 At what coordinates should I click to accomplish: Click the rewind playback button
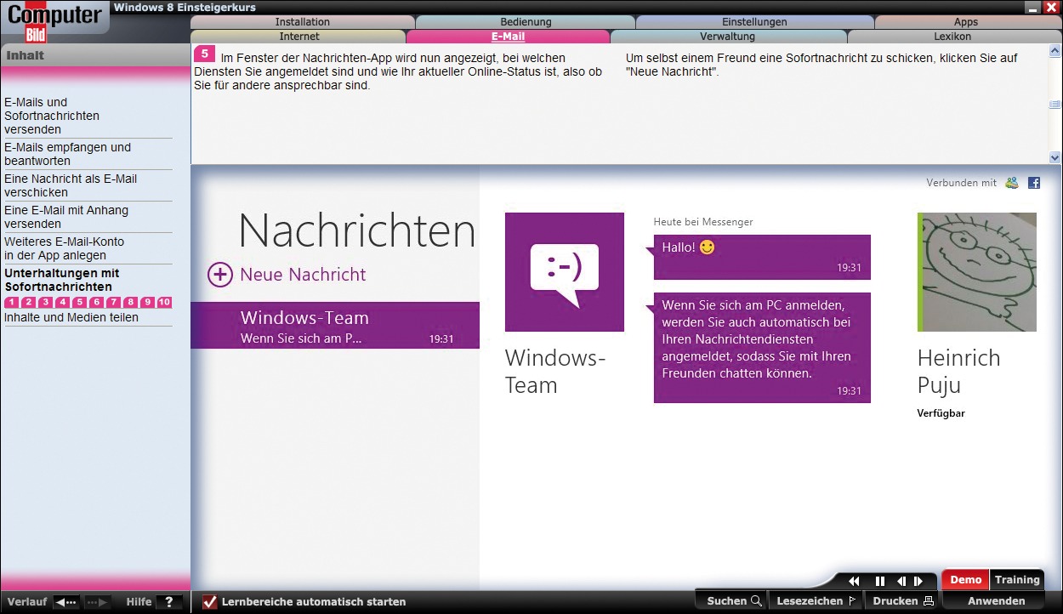[x=854, y=582]
